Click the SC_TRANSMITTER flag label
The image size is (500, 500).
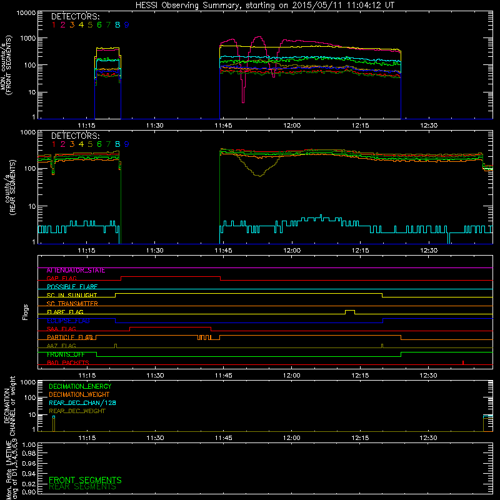pyautogui.click(x=72, y=304)
